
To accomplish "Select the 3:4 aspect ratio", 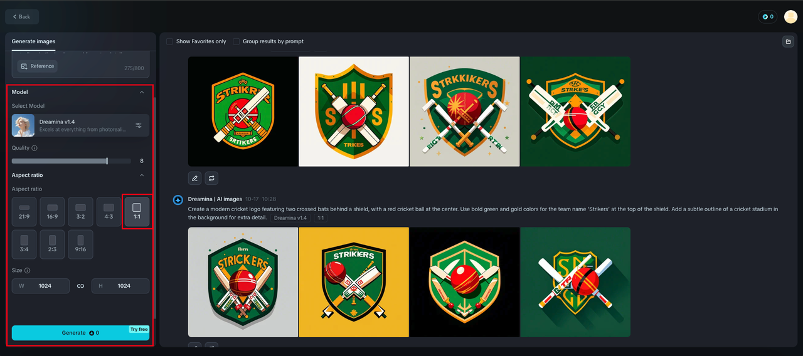I will coord(24,244).
